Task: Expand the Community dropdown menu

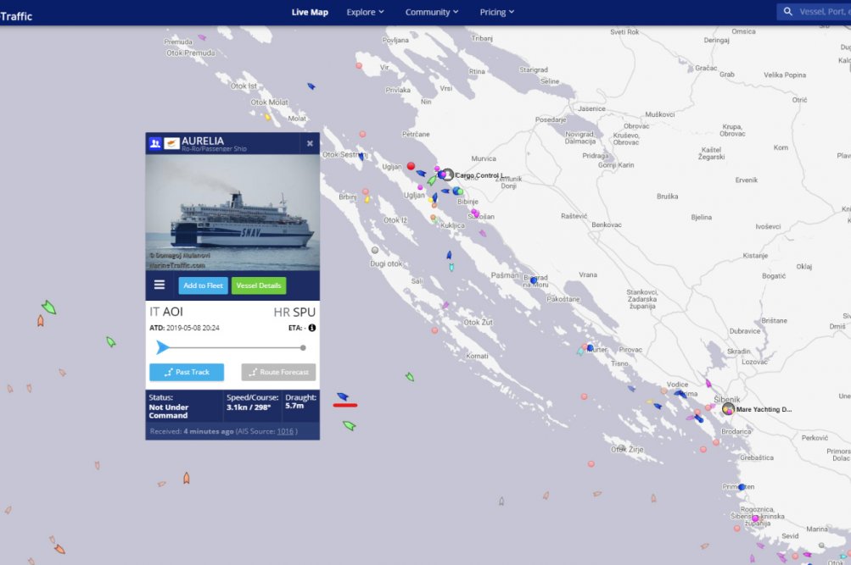Action: (x=432, y=12)
